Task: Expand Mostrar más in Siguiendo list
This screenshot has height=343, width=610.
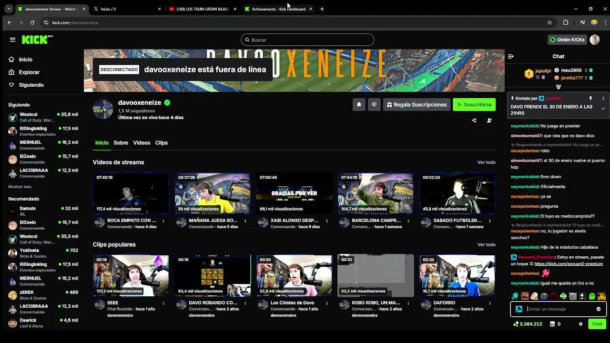Action: pyautogui.click(x=20, y=187)
